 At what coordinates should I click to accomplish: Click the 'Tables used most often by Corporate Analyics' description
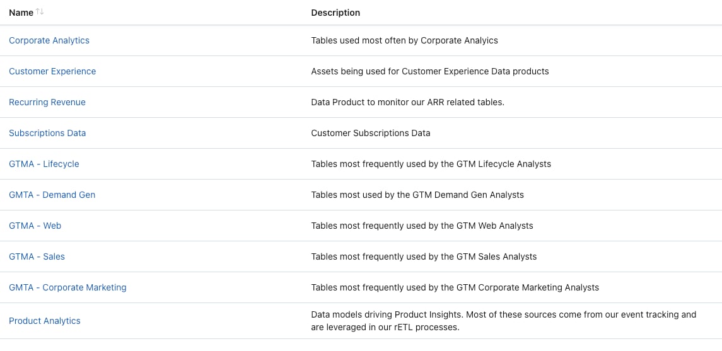(405, 40)
